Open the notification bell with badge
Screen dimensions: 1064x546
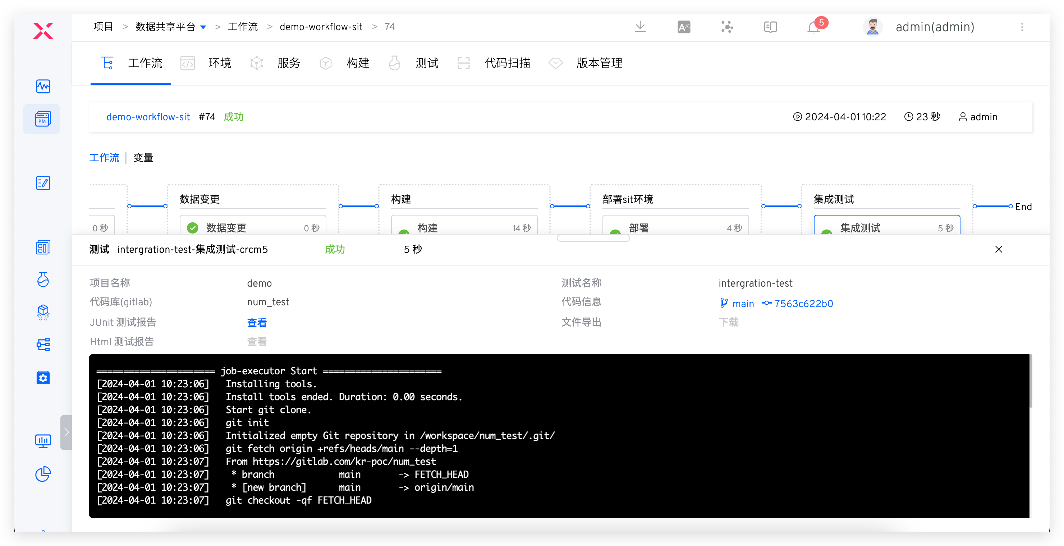[x=814, y=27]
